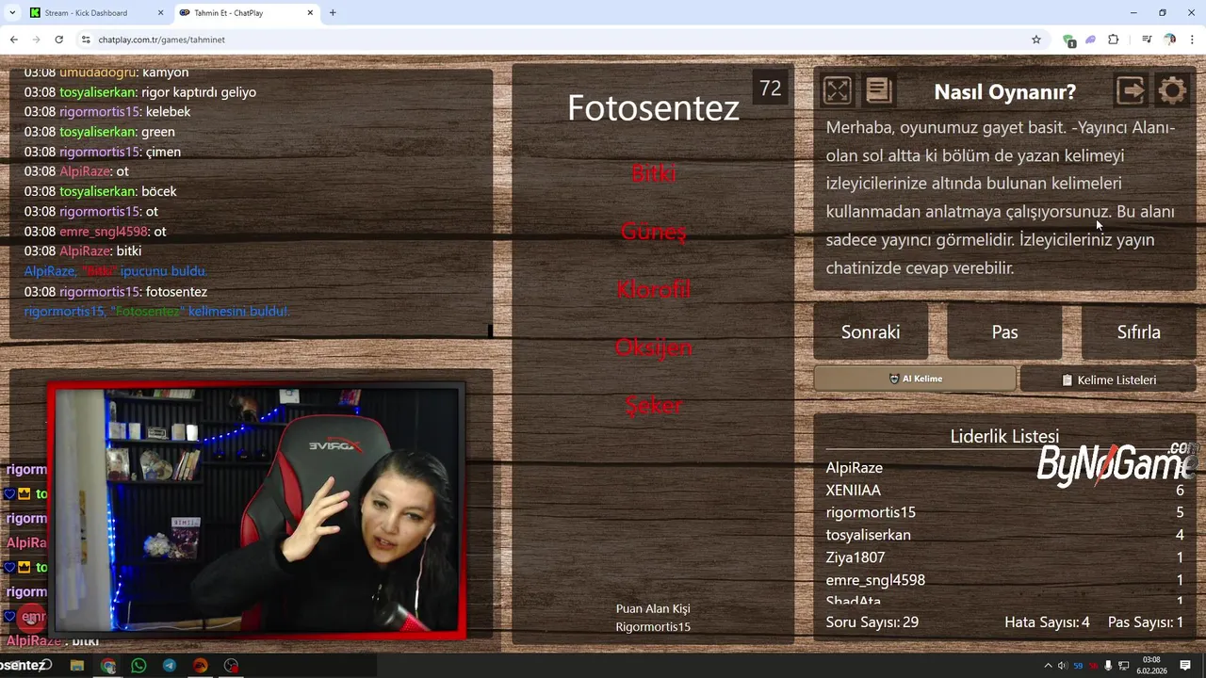
Task: Click the microphone tray icon
Action: pos(1108,666)
